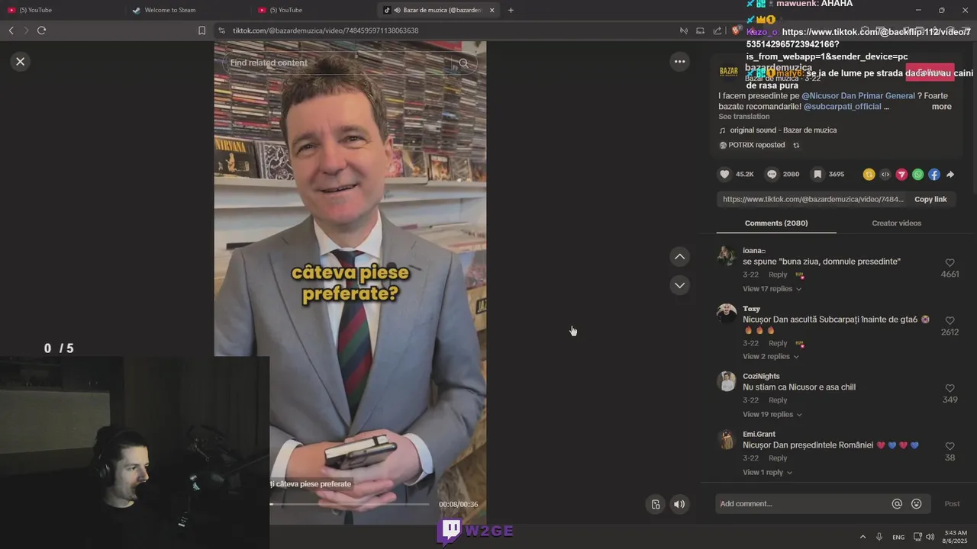The height and width of the screenshot is (549, 977).
Task: Click the magnifier search icon on the video
Action: [463, 63]
